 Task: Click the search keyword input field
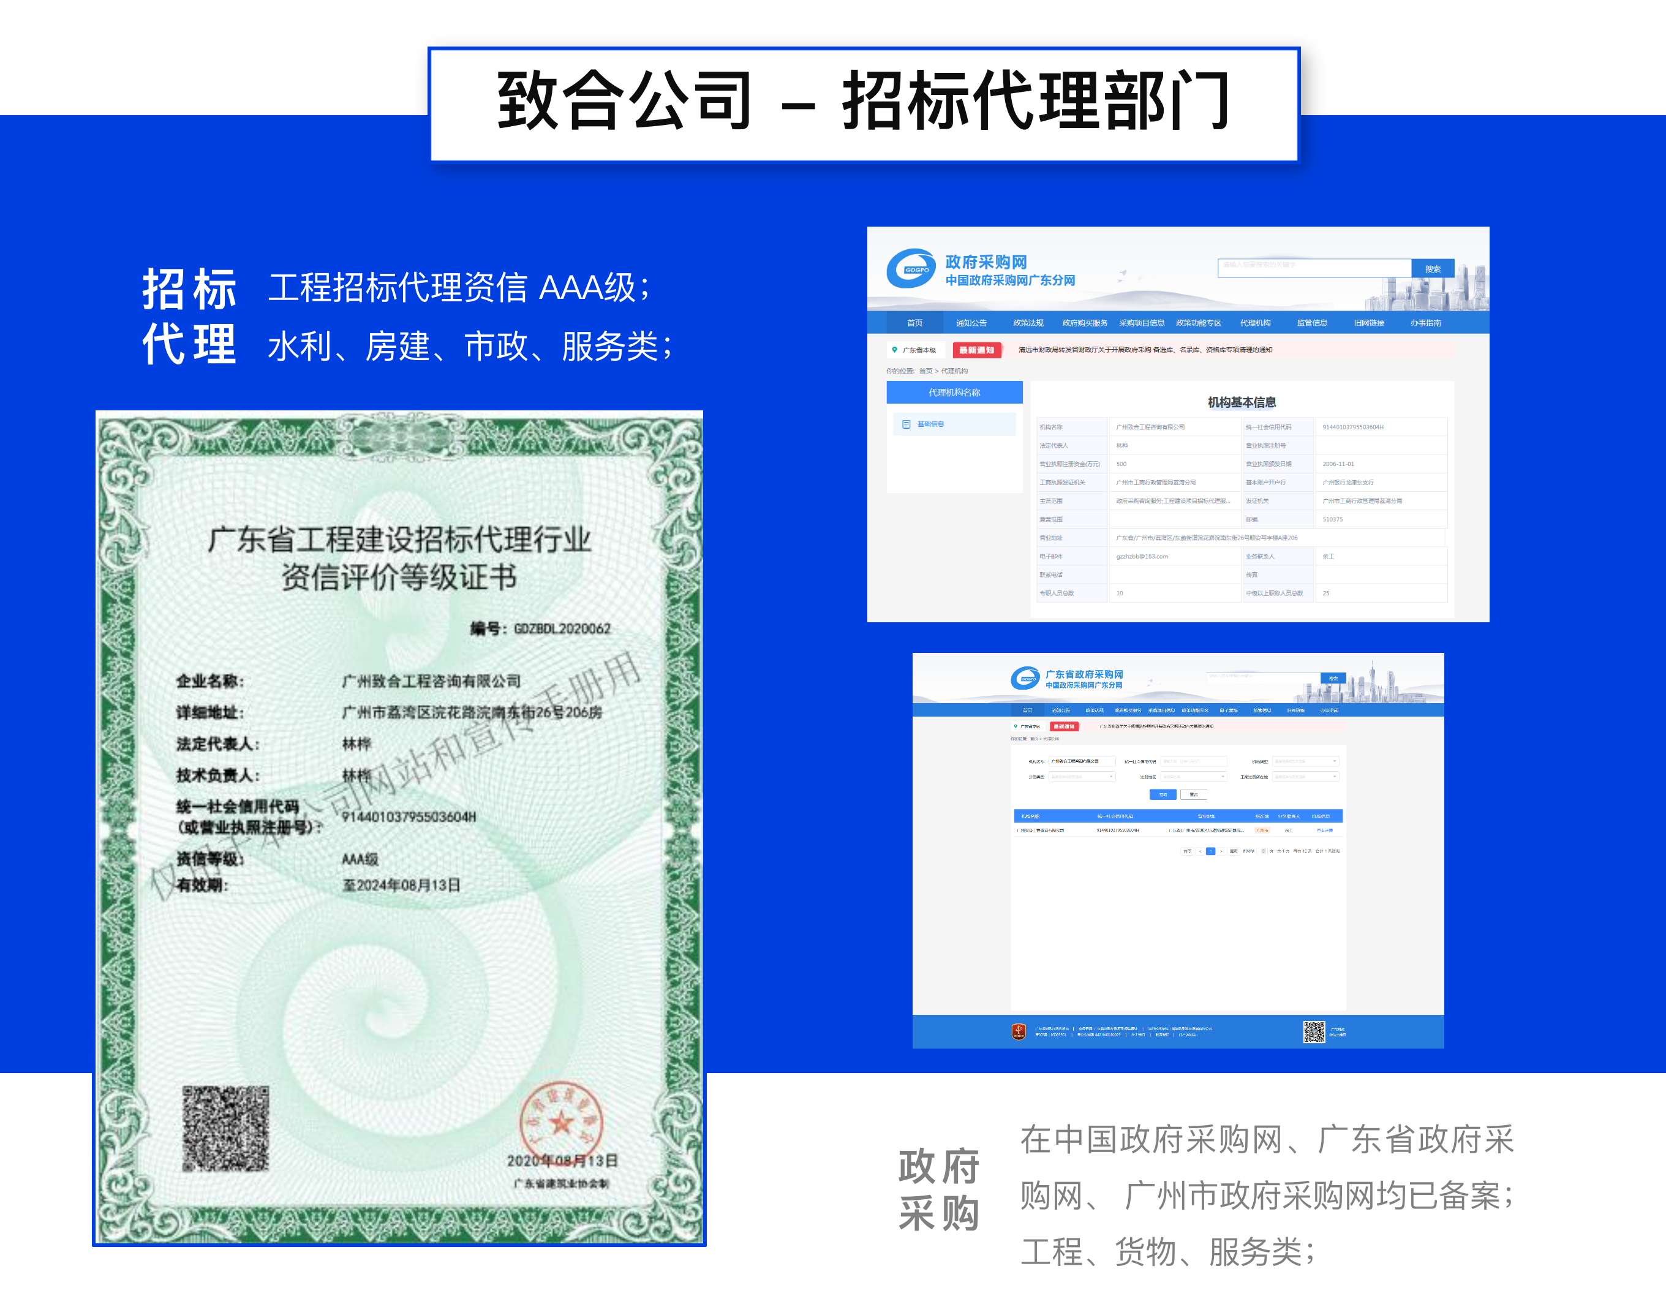1312,266
